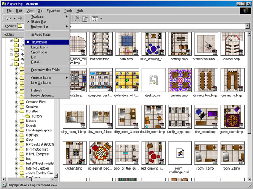
Task: Expand the Common Files folder
Action: [x=16, y=102]
